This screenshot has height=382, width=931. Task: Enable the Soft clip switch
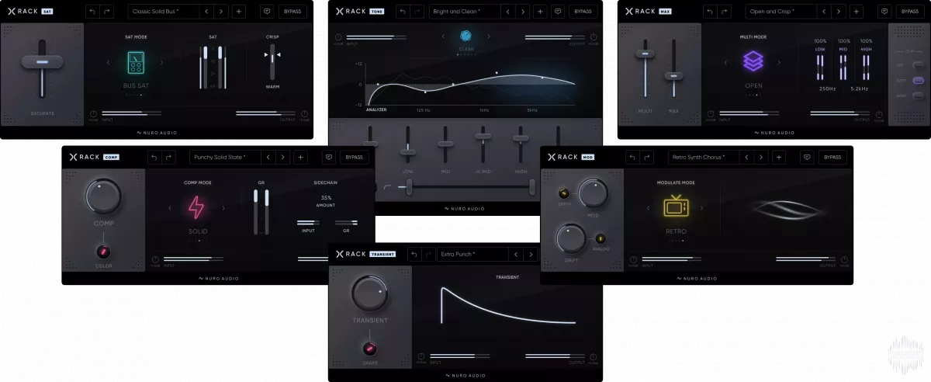919,81
